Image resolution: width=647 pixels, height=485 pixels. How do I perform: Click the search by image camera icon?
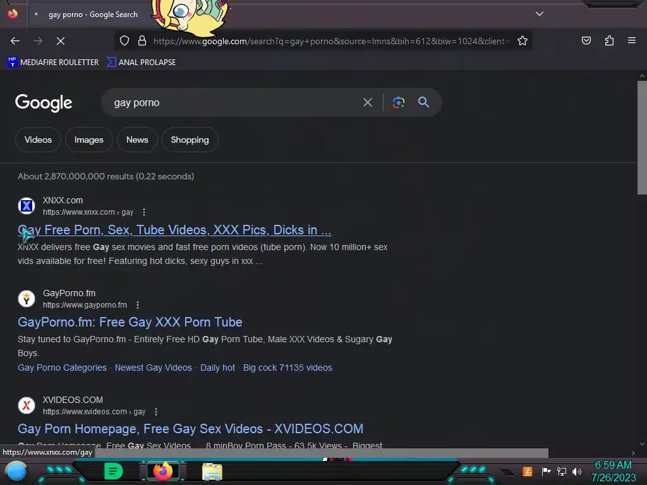tap(398, 102)
